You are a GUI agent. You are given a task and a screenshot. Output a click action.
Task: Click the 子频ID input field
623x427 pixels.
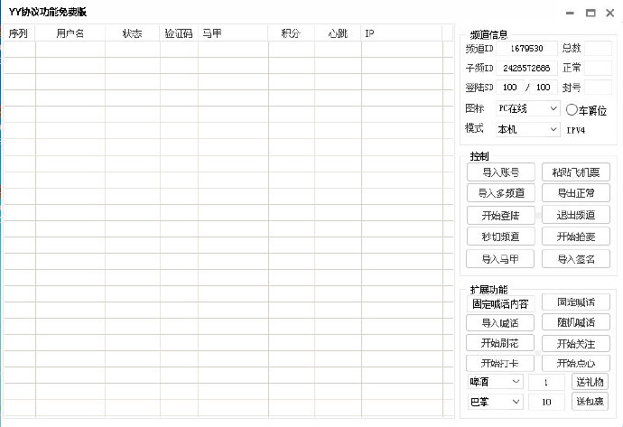[526, 68]
